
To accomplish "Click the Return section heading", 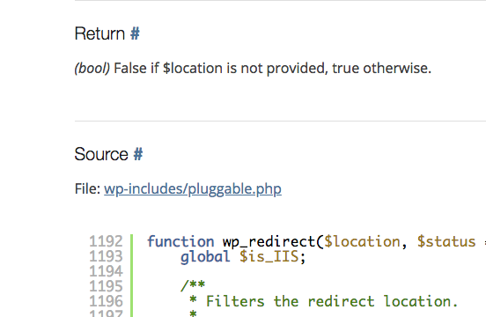I will [x=99, y=33].
